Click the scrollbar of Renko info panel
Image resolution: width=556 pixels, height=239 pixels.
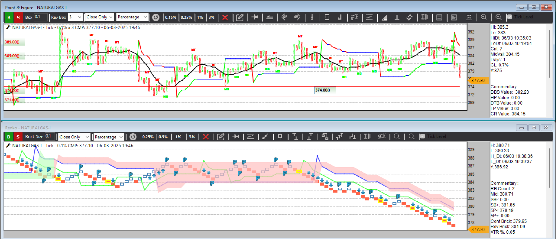[x=549, y=168]
